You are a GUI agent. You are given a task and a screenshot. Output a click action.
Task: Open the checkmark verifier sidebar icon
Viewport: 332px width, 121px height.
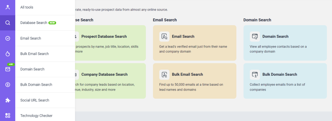tap(8, 38)
